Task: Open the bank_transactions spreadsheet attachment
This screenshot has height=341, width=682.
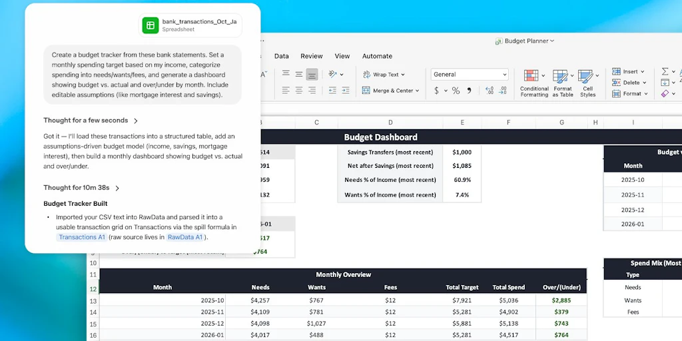Action: 190,25
